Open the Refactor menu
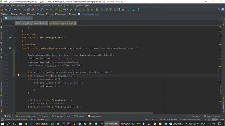This screenshot has width=225, height=126. [x=46, y=6]
